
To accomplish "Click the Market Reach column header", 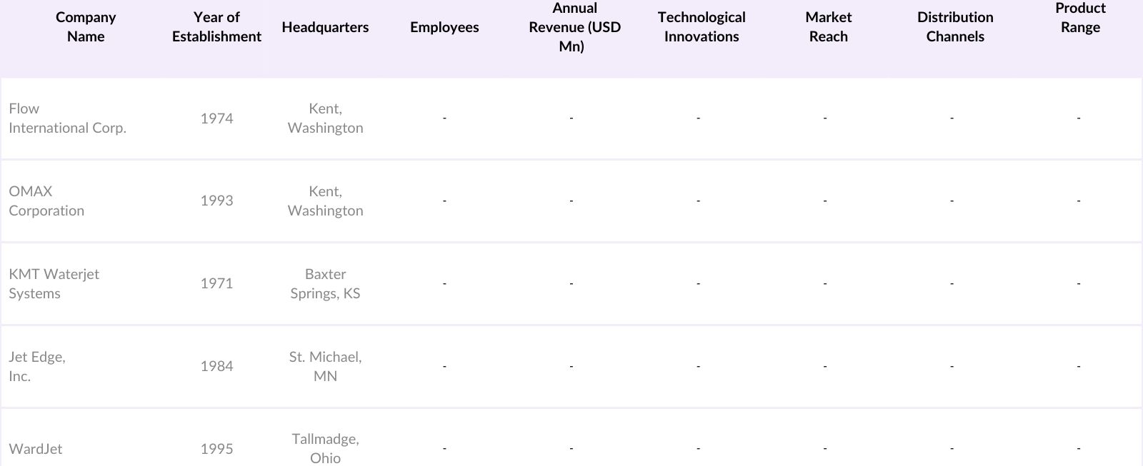I will 828,27.
